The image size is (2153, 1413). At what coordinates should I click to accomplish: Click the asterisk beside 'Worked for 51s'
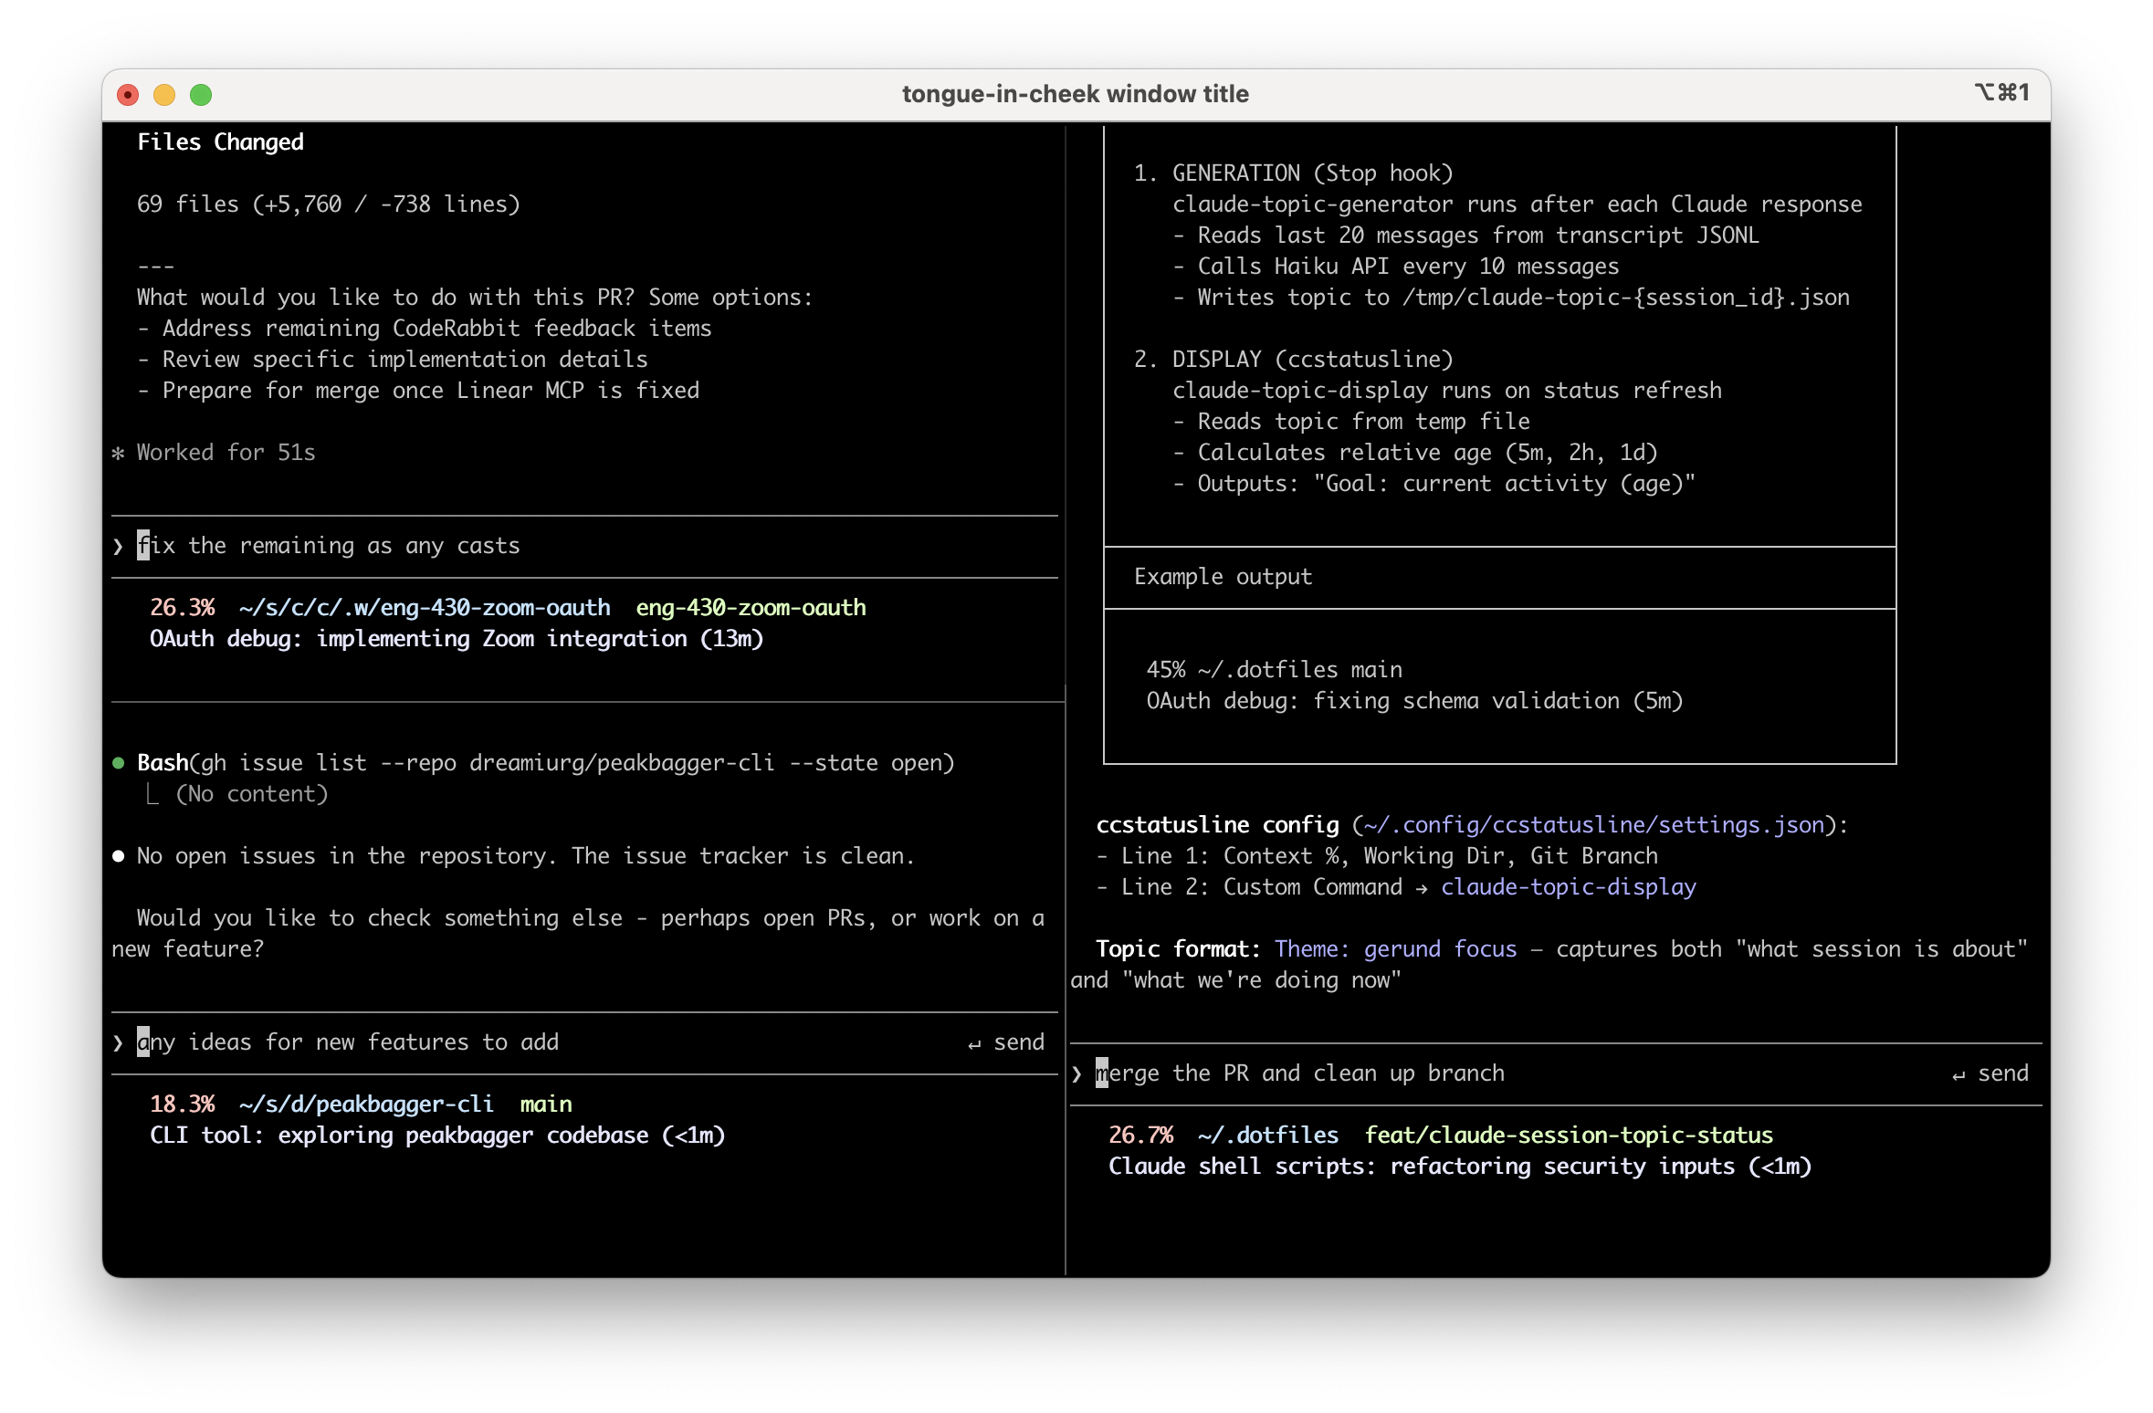coord(118,453)
